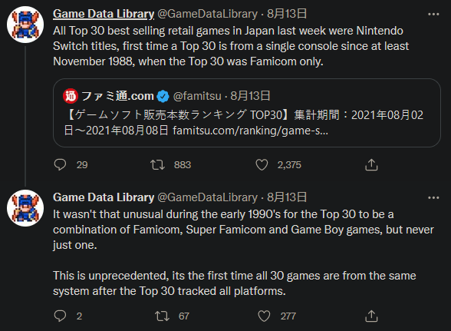
Task: Share the first tweet about Top 30 games
Action: (x=371, y=165)
